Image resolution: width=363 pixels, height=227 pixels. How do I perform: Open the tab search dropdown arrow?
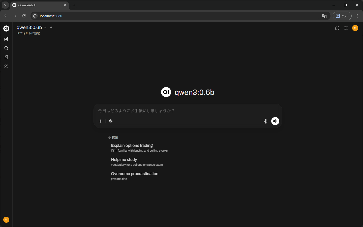[5, 5]
